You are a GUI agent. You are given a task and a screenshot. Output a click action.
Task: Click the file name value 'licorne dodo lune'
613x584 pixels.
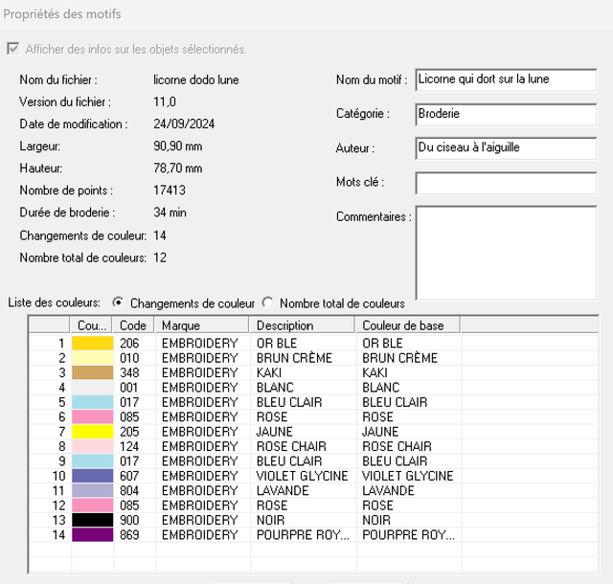pyautogui.click(x=195, y=79)
